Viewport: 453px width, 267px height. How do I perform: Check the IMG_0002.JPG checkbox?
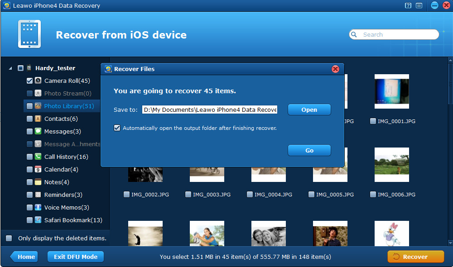point(126,194)
